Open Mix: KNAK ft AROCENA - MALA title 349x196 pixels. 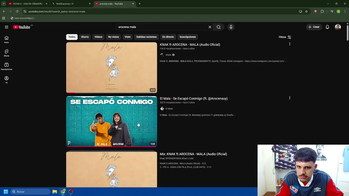[x=193, y=154]
